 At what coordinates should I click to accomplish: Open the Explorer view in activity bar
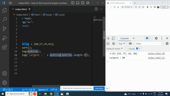(x=5, y=10)
